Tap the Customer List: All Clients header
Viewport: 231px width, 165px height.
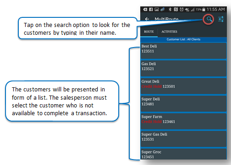pyautogui.click(x=183, y=39)
